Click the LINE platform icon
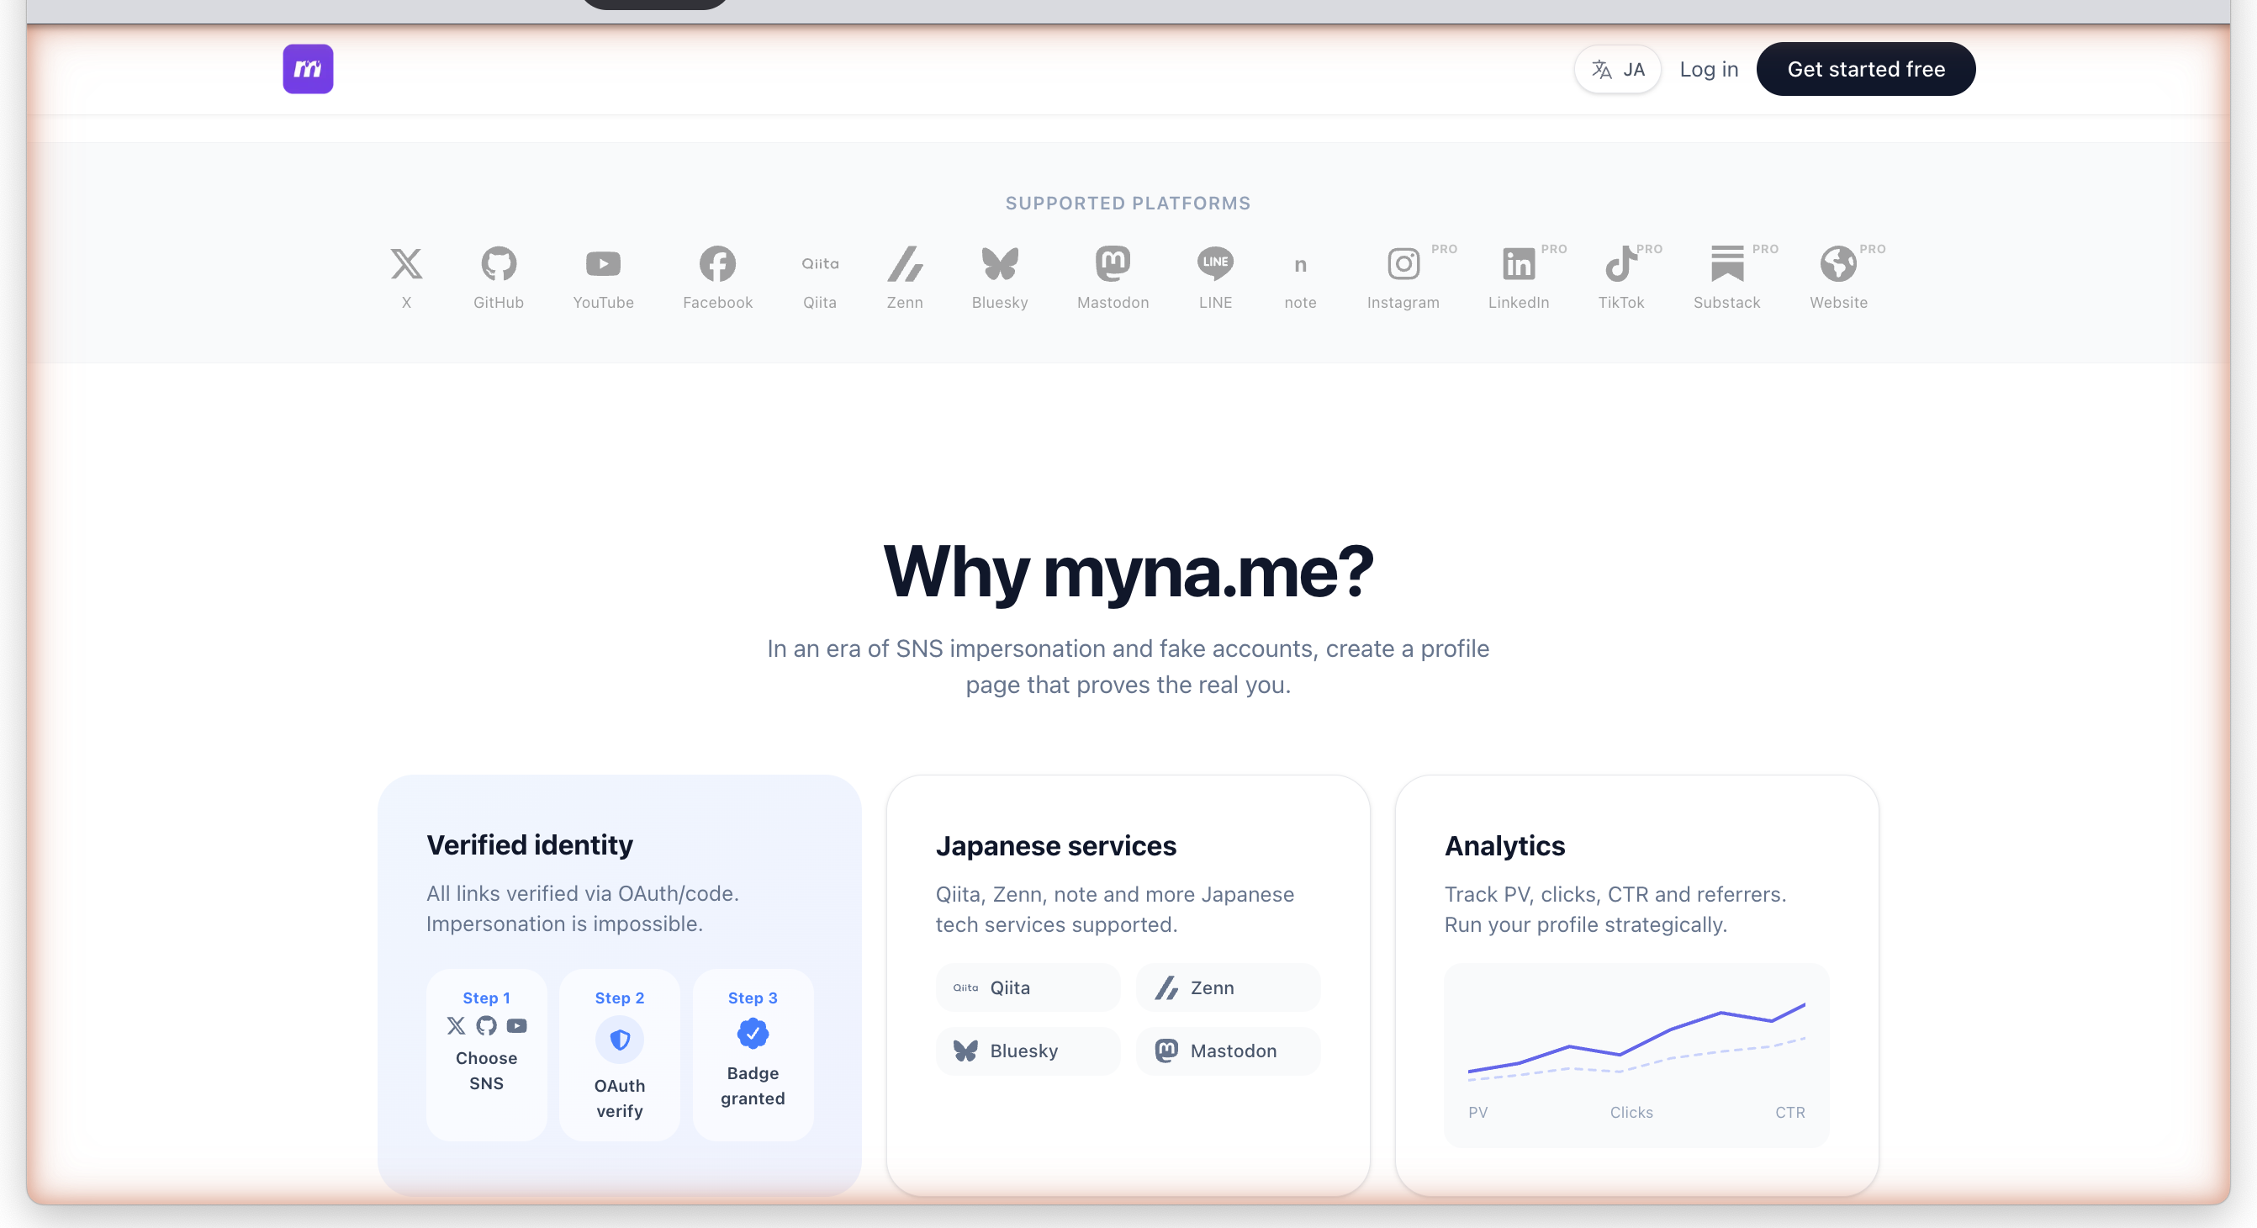 (1215, 264)
